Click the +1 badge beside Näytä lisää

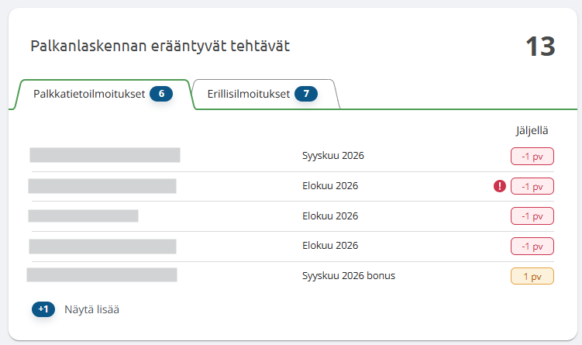point(43,309)
